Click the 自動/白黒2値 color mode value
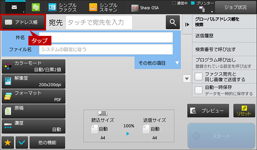 48,70
